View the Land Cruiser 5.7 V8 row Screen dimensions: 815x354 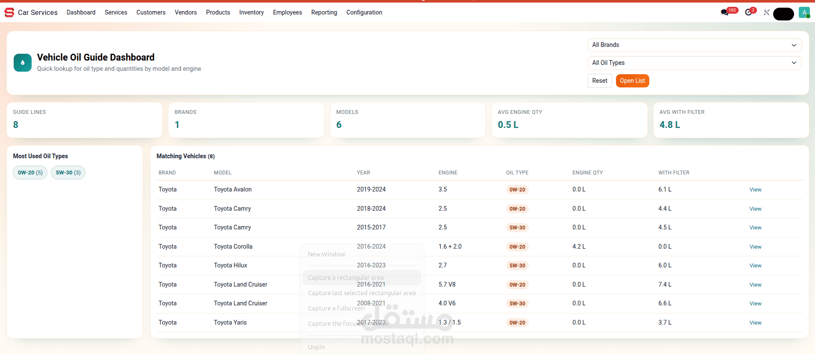tap(755, 285)
